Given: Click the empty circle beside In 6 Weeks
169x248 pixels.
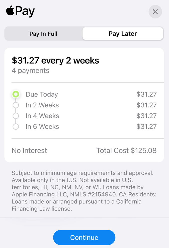Looking at the screenshot, I should [16, 127].
